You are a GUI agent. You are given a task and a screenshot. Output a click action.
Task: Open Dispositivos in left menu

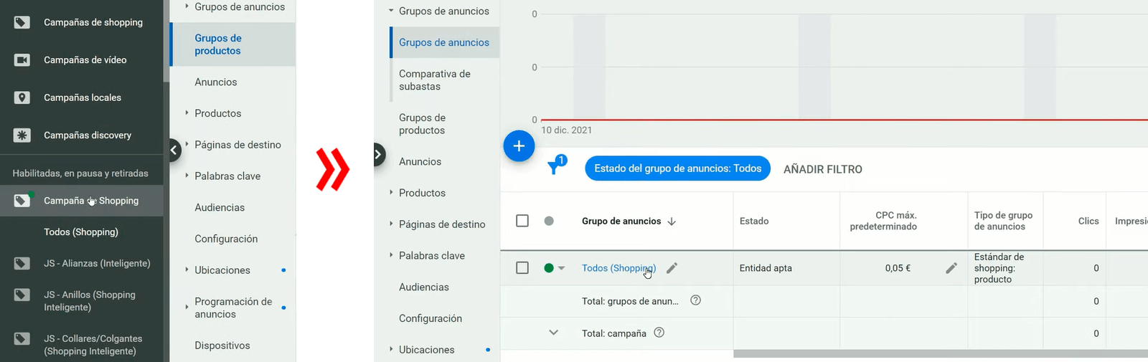222,346
